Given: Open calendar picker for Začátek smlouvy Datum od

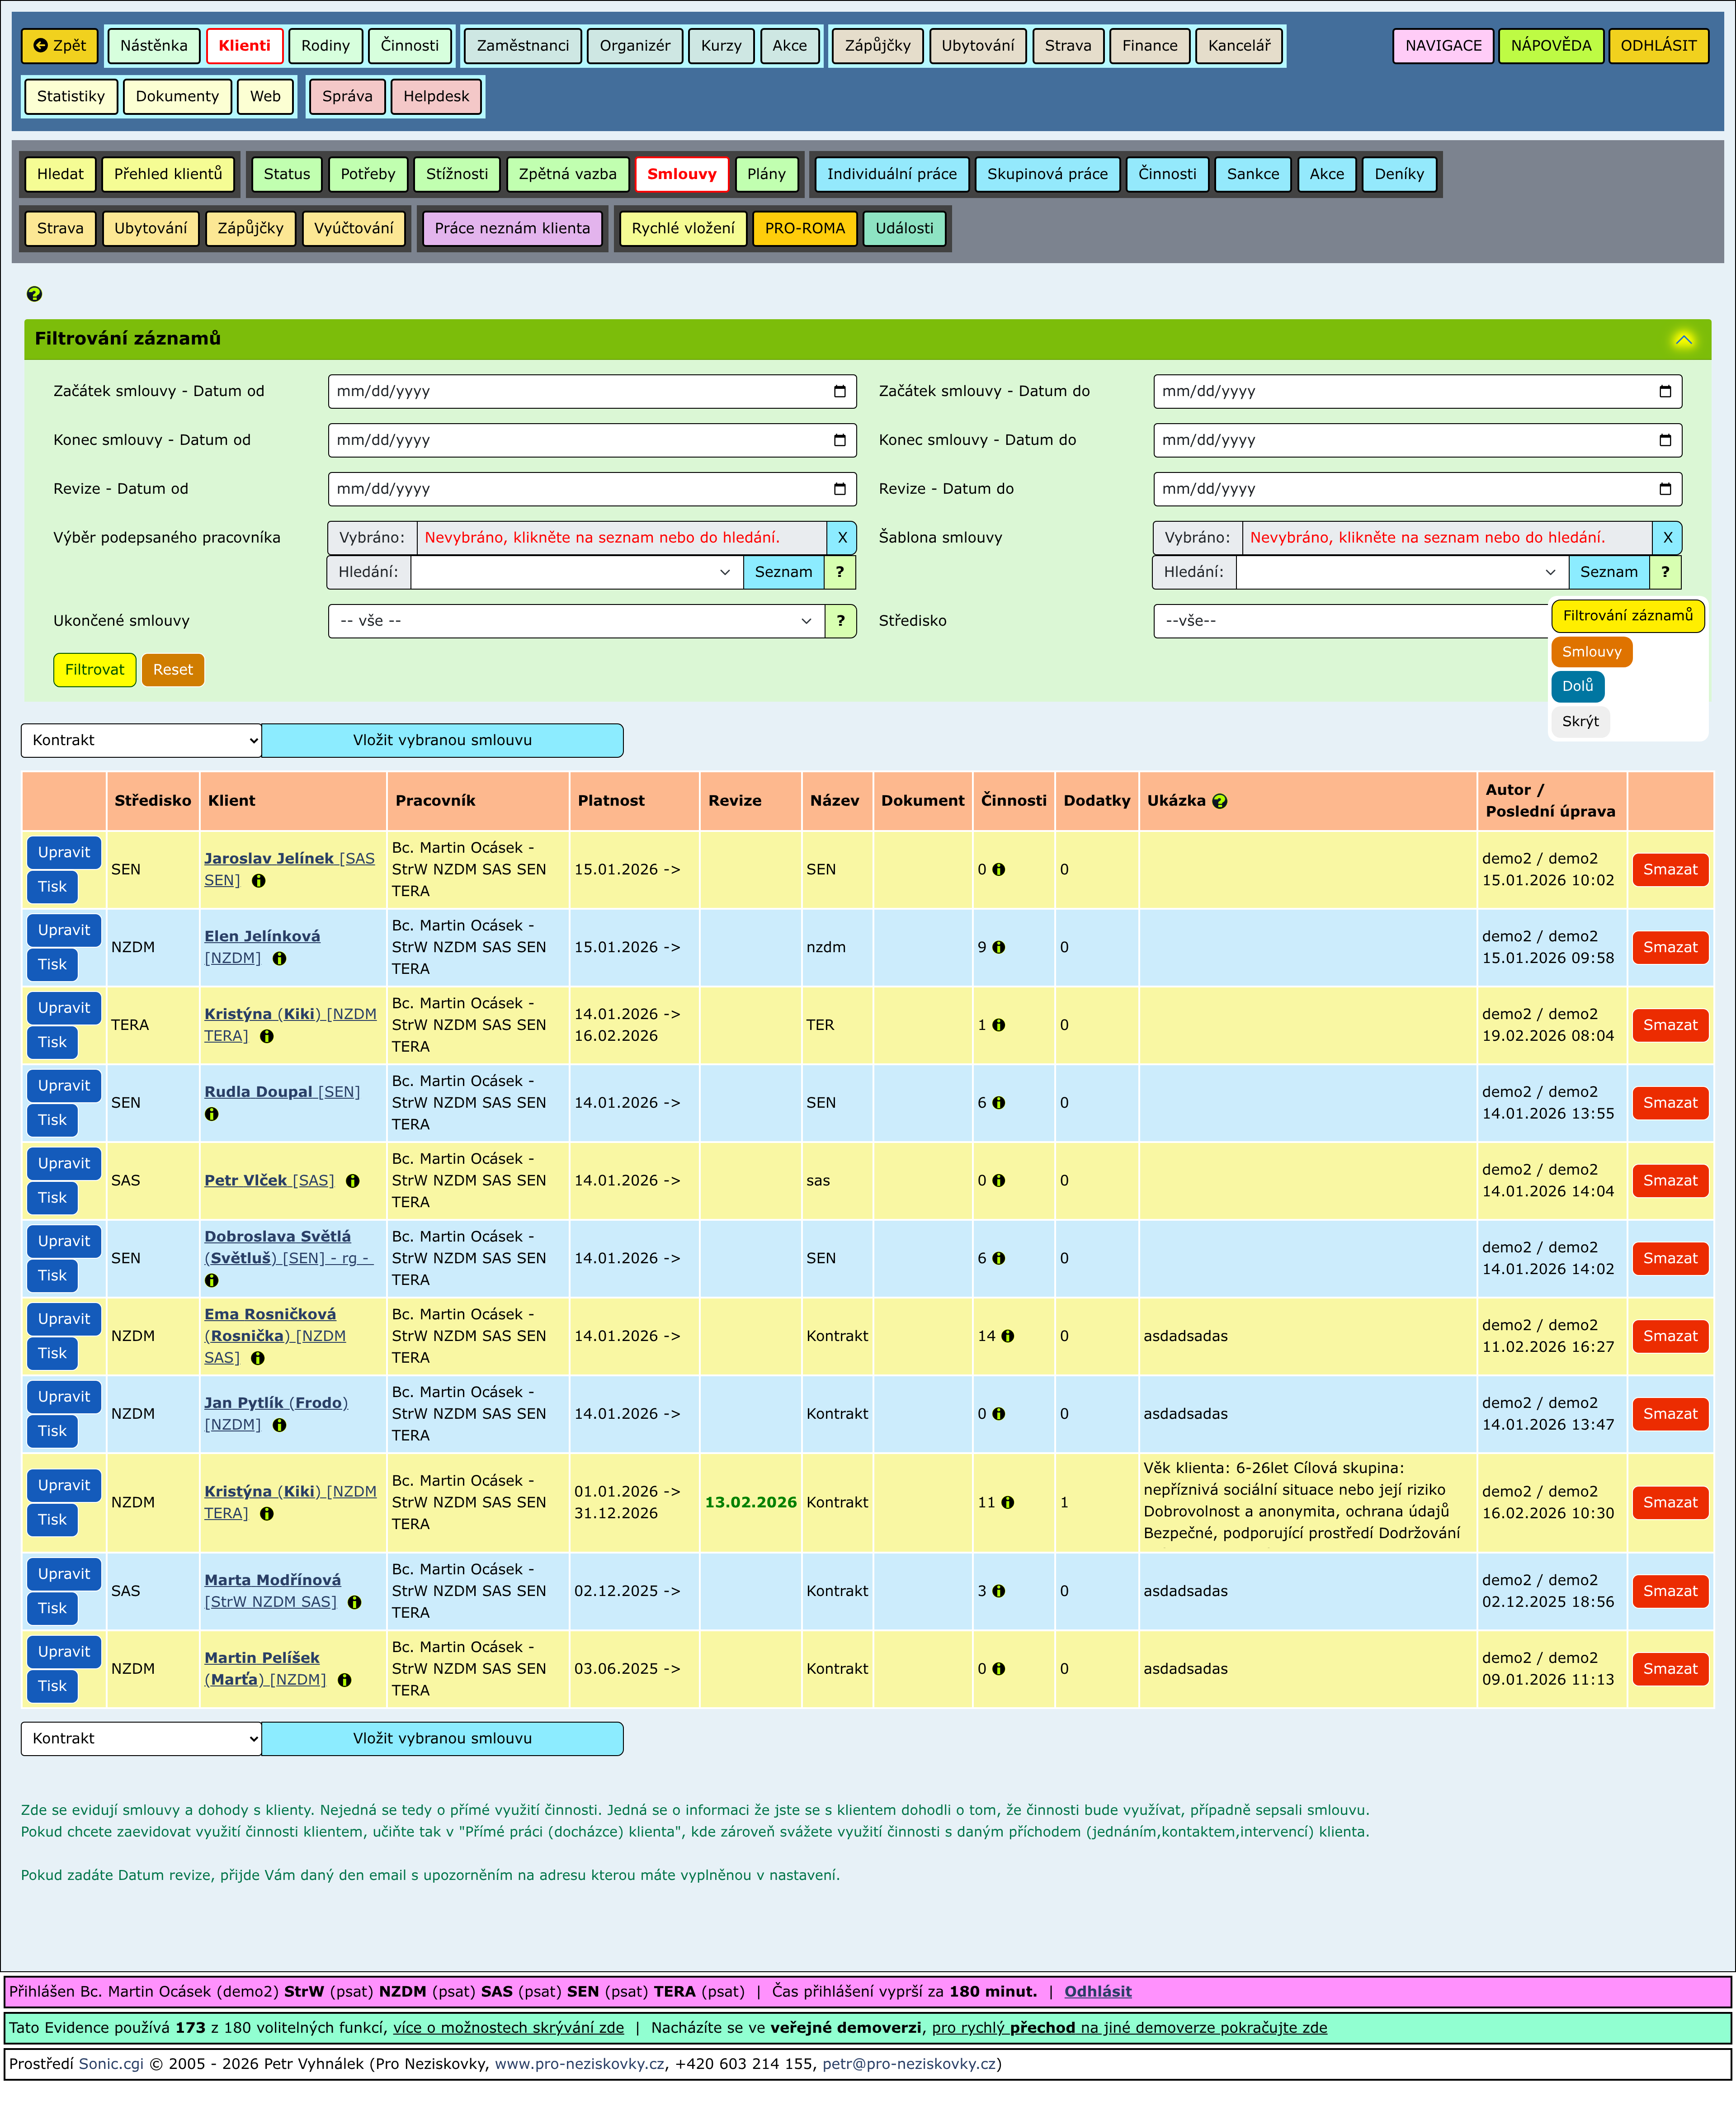Looking at the screenshot, I should point(839,392).
